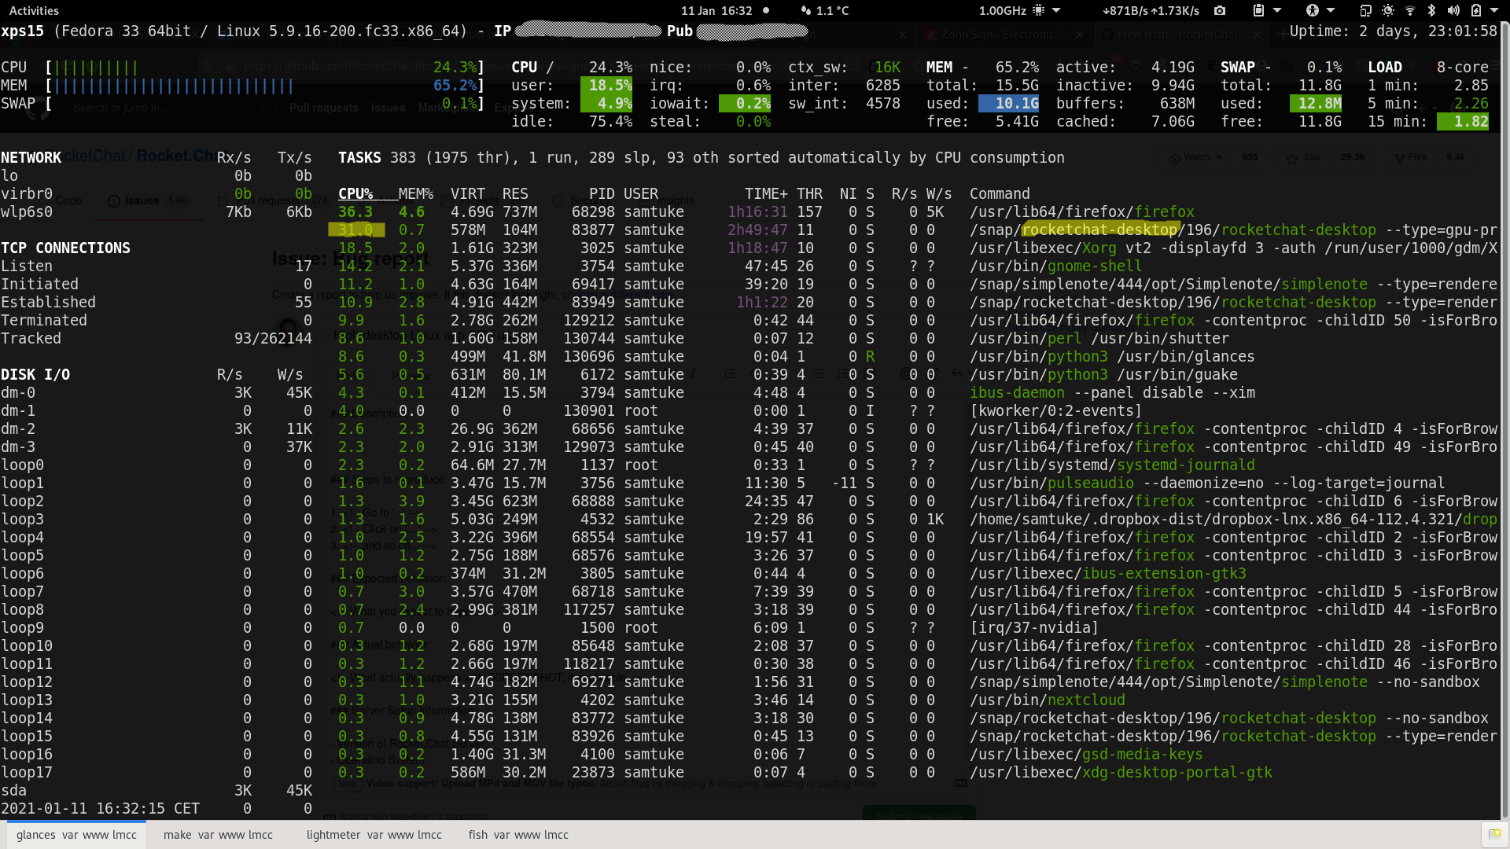Open the GNOME Activities overview
1510x849 pixels.
click(x=34, y=10)
